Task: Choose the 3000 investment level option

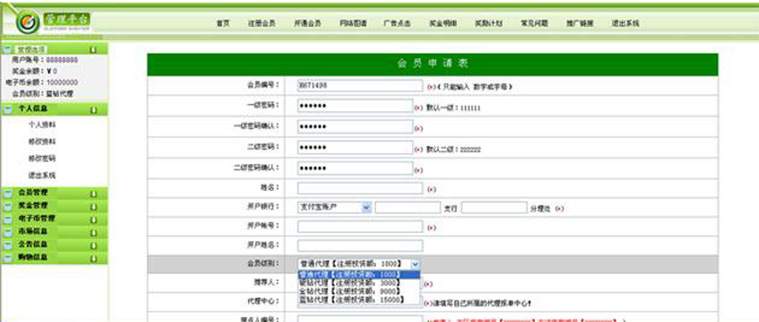Action: pyautogui.click(x=358, y=283)
